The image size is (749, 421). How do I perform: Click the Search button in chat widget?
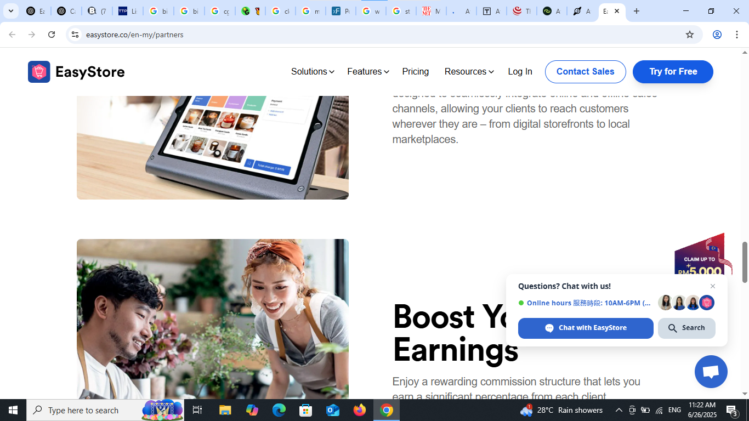[x=686, y=328]
